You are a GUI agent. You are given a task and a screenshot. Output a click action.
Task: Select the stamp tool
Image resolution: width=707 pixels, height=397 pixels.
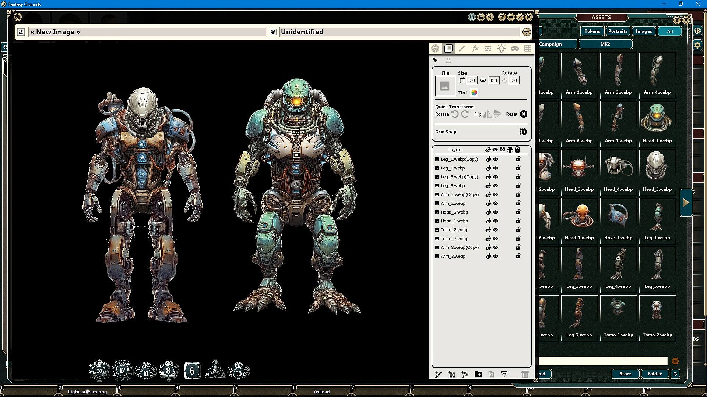coord(448,60)
